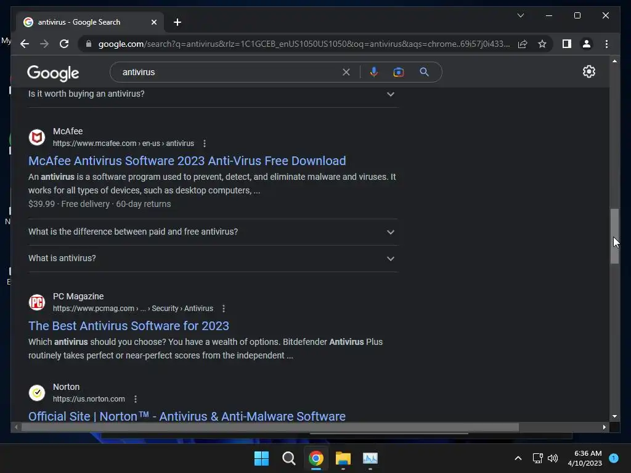Click the scroll-down arrow on the vertical scrollbar

[614, 416]
